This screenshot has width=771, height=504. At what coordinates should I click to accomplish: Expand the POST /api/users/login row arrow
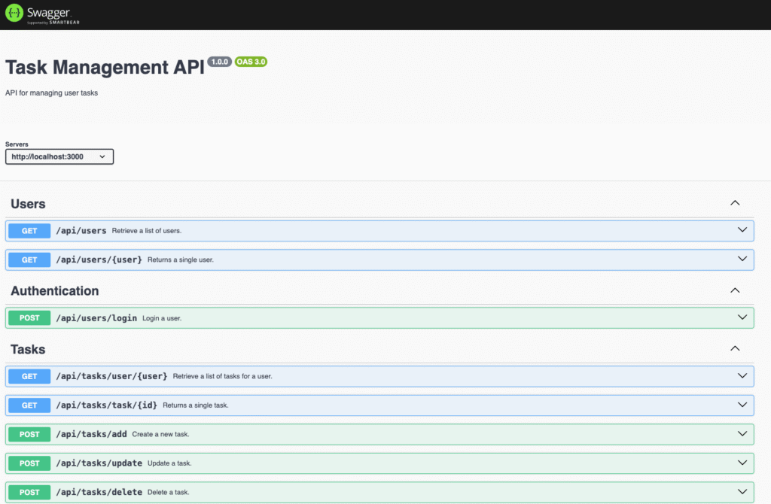click(742, 317)
